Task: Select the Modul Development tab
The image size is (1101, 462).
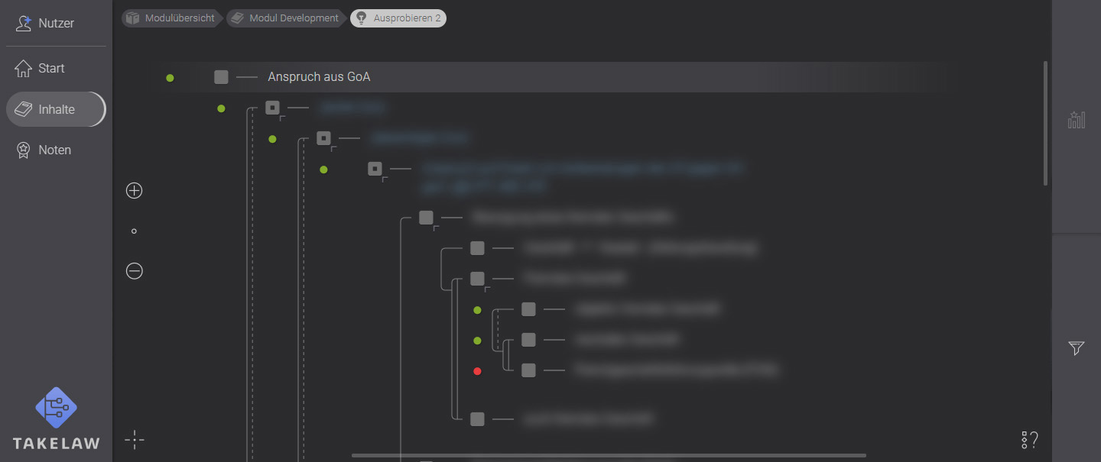Action: tap(285, 18)
